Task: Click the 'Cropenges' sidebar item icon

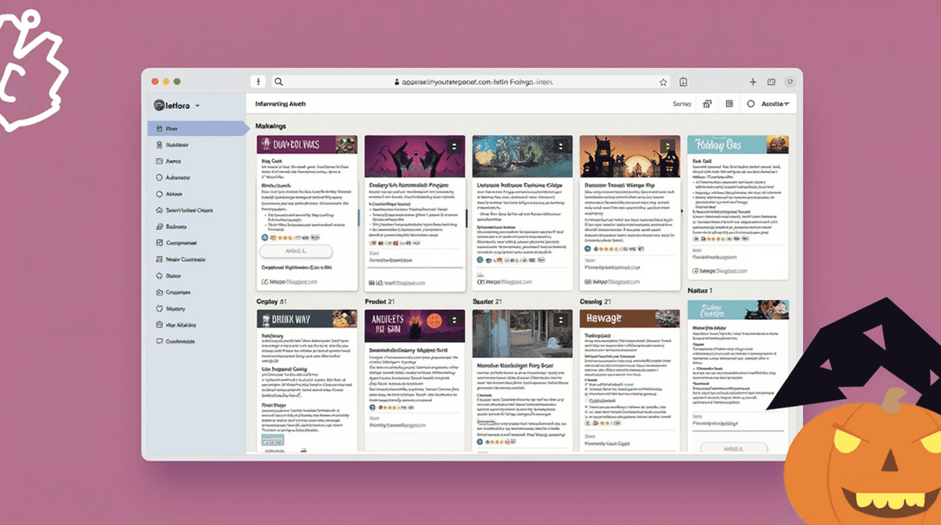Action: pos(159,293)
